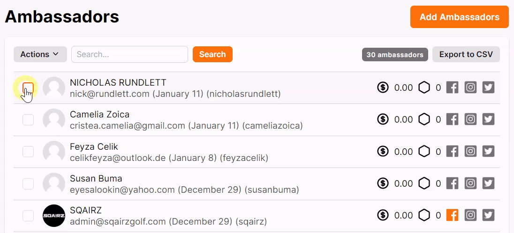Open Susan Buma's Instagram icon
The width and height of the screenshot is (514, 233).
pos(471,183)
